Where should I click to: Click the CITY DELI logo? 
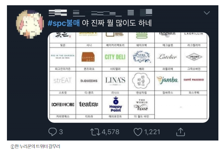[115, 57]
